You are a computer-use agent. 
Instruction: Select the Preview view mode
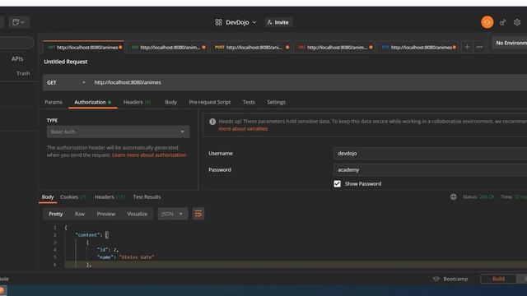[106, 214]
